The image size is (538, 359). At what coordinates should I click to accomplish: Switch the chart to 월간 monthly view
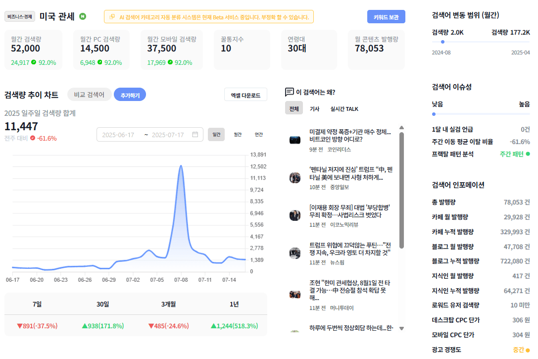tap(238, 135)
